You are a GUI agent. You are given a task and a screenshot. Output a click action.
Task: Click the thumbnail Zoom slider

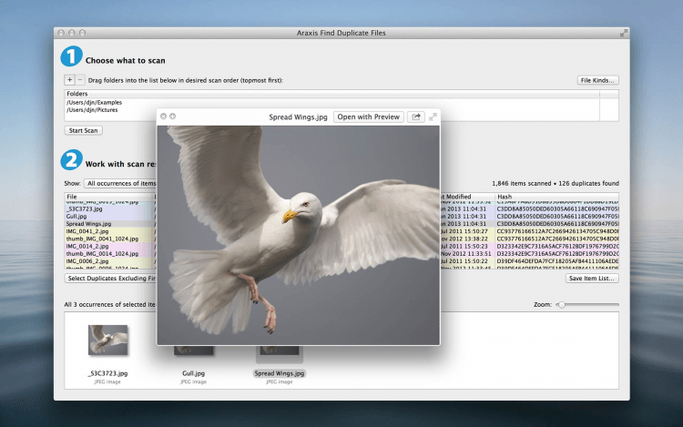tap(562, 304)
